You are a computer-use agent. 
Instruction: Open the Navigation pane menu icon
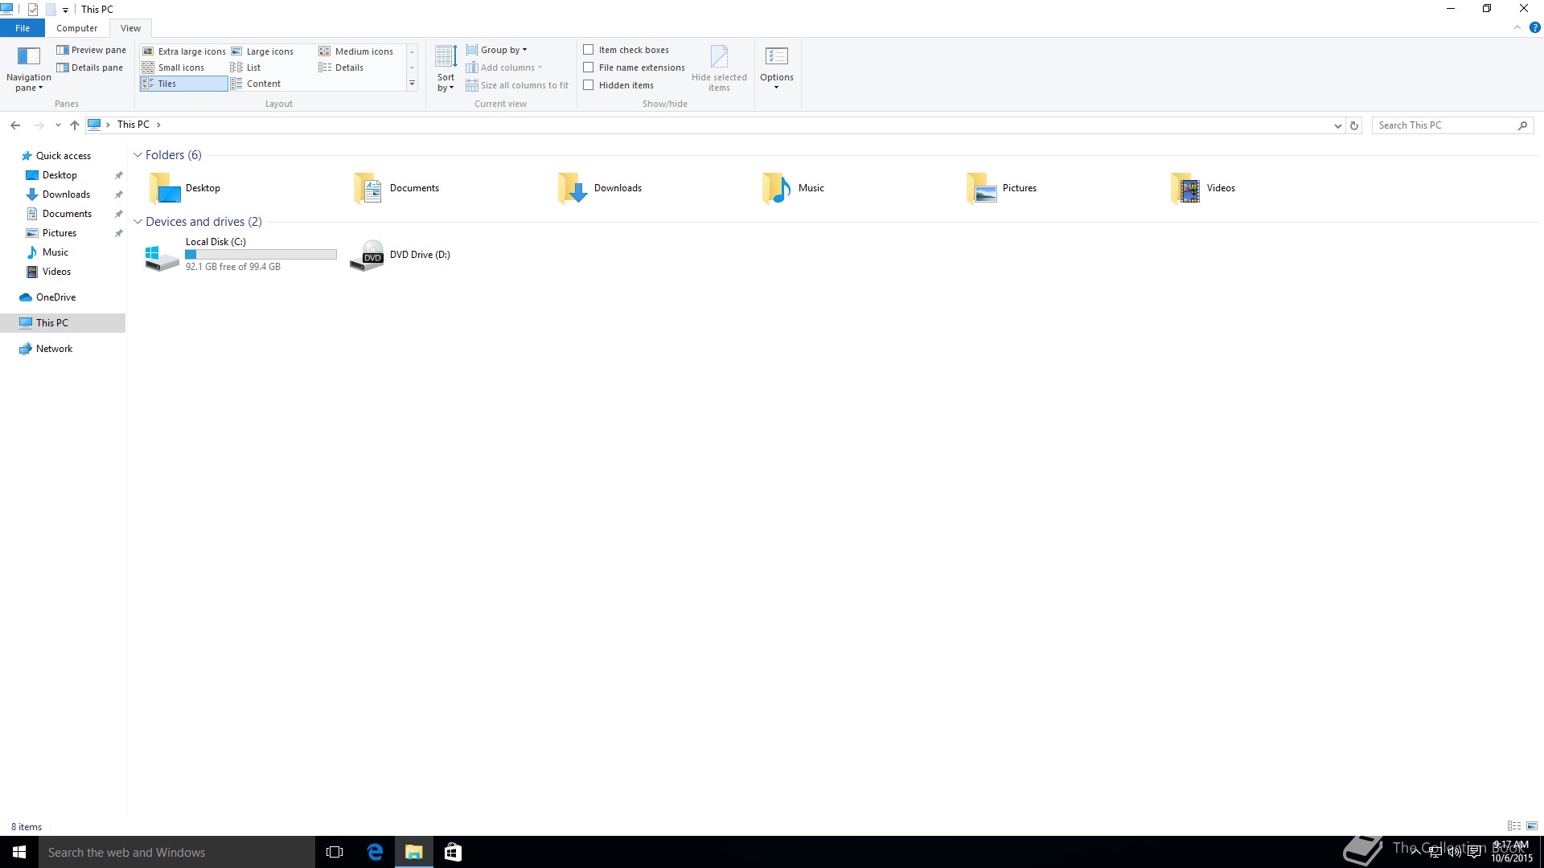[x=28, y=56]
